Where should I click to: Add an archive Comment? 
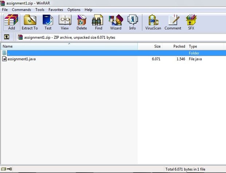173,22
